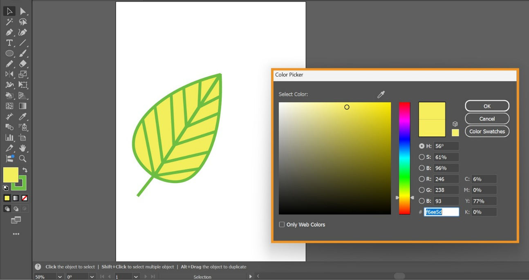Select the Type tool
Image resolution: width=529 pixels, height=280 pixels.
click(9, 43)
